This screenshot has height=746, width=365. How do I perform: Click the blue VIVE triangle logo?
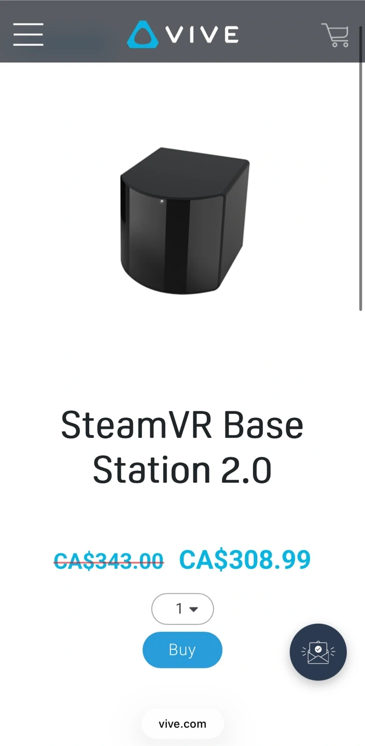click(x=142, y=35)
